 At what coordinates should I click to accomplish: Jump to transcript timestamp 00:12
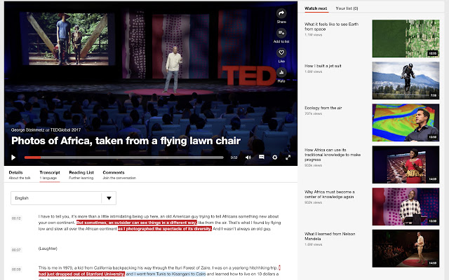tap(16, 218)
